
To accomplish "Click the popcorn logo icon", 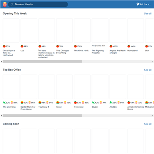I will 5,4.
